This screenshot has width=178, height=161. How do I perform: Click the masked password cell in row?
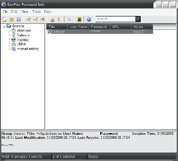tap(95, 31)
